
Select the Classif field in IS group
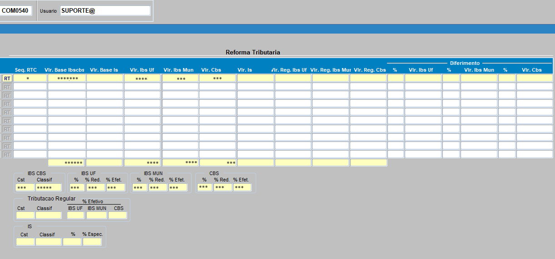pos(49,242)
